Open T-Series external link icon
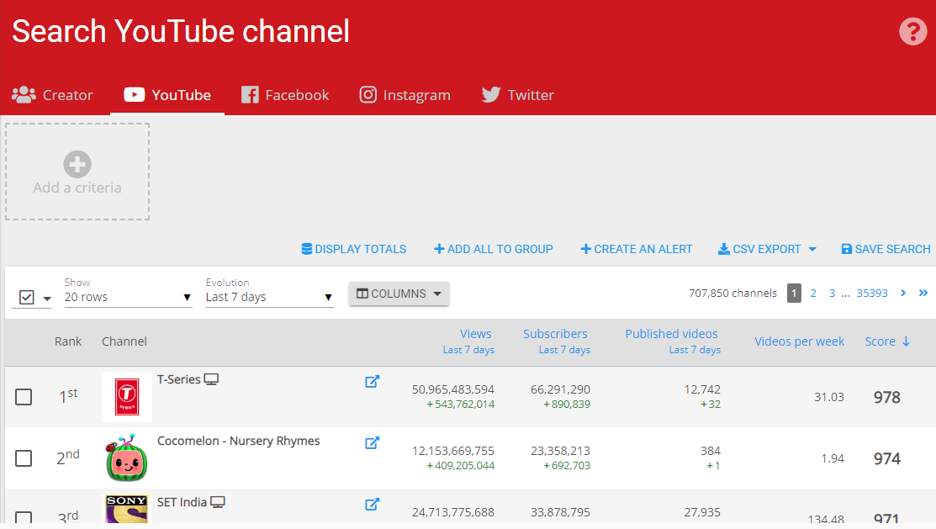This screenshot has height=529, width=936. click(x=372, y=382)
